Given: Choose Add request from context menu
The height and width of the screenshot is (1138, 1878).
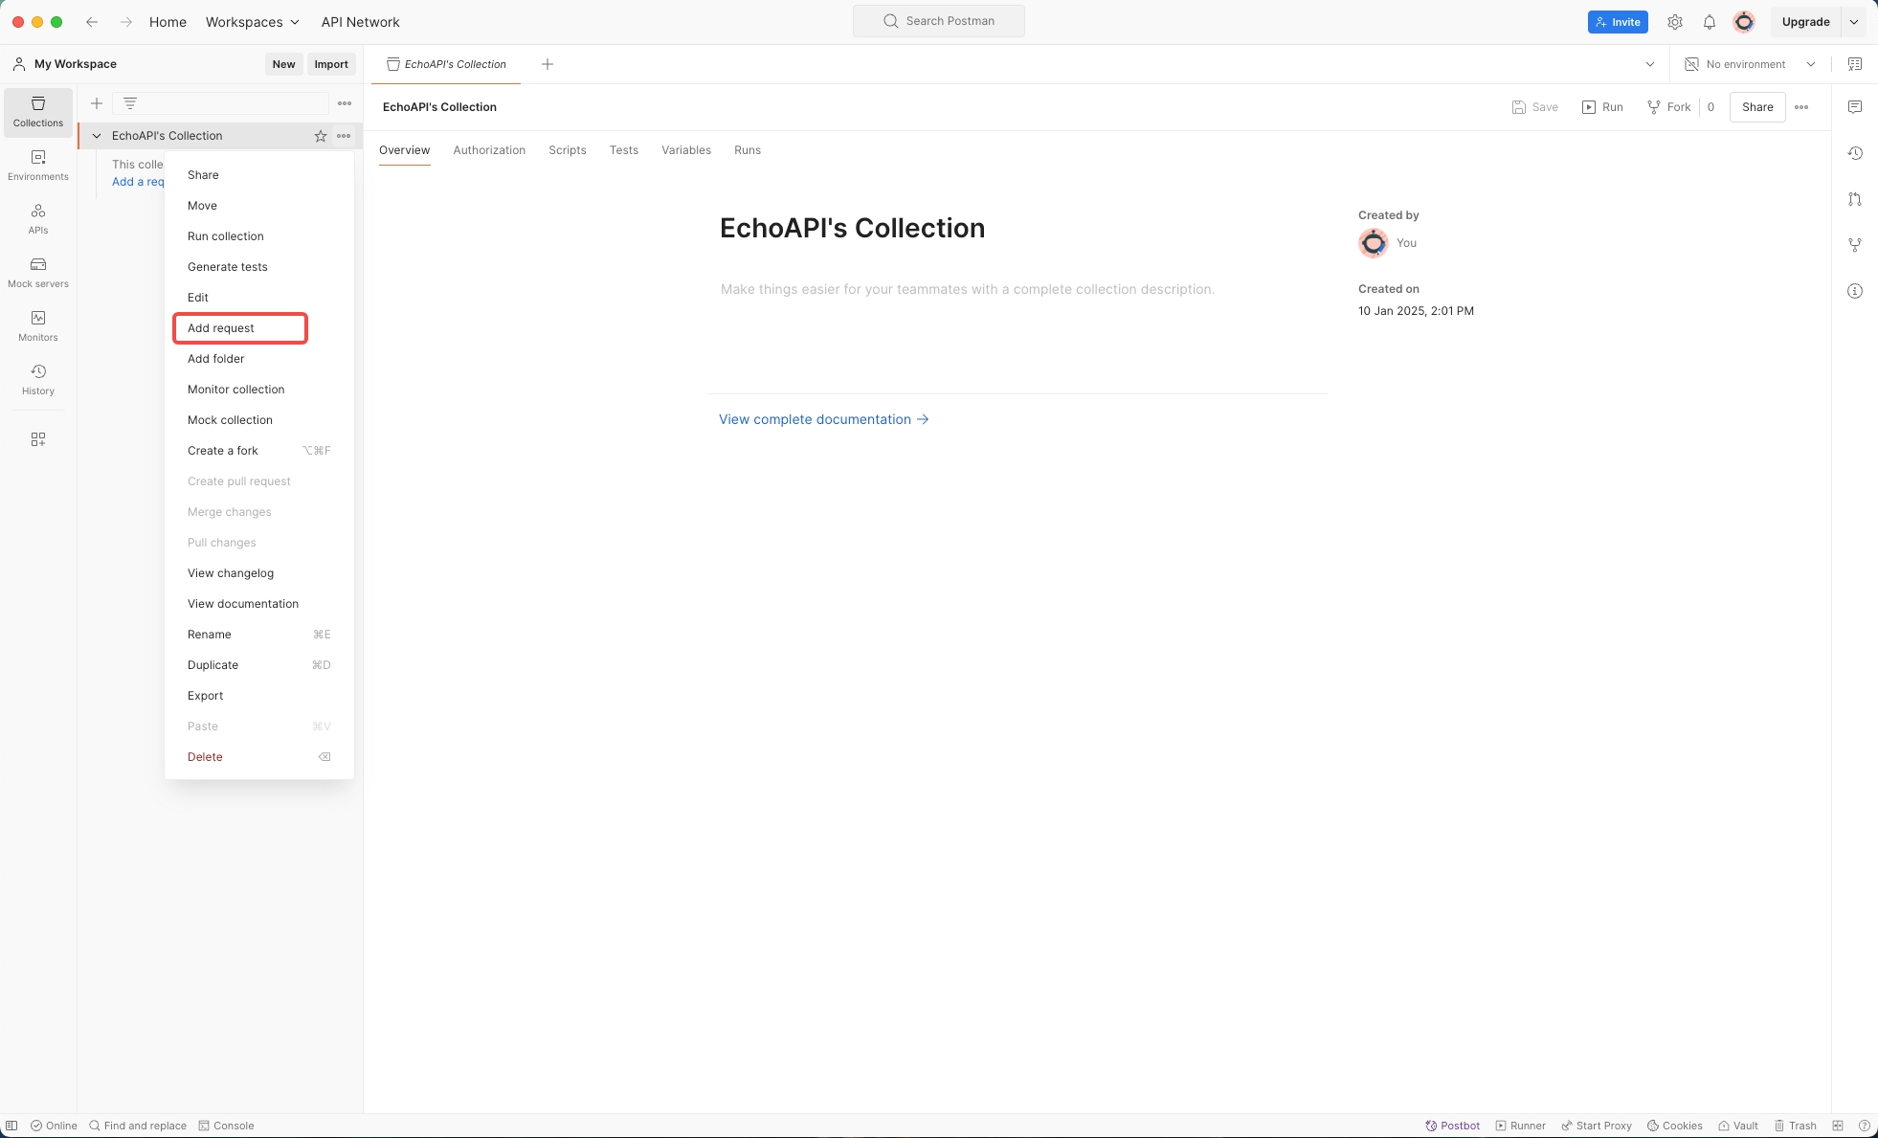Looking at the screenshot, I should pyautogui.click(x=239, y=328).
